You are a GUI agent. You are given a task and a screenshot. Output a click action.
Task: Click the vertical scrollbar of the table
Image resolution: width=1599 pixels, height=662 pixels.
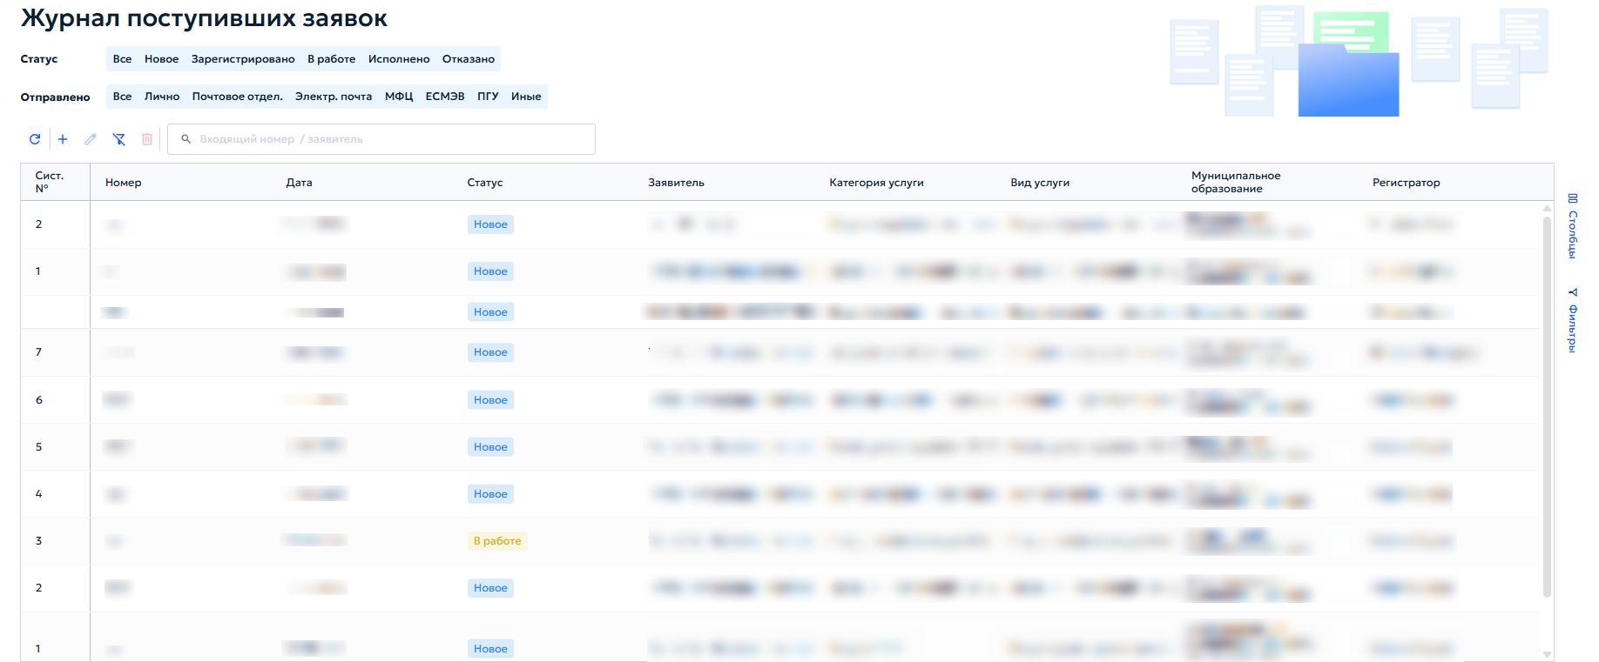1548,407
